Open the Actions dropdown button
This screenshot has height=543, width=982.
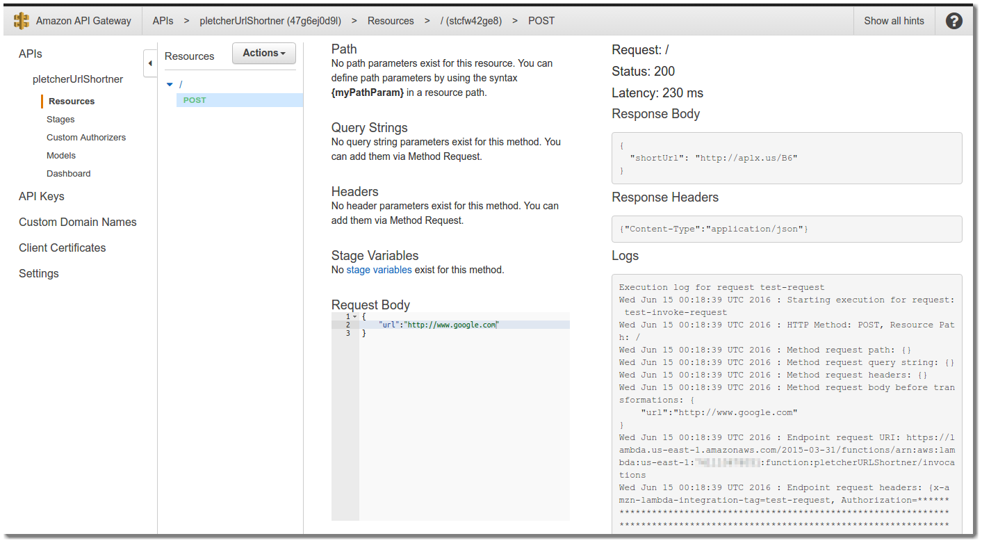point(264,54)
